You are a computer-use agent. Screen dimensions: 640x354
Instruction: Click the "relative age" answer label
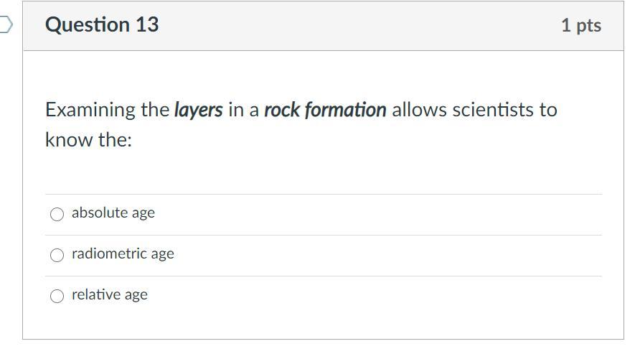(110, 295)
